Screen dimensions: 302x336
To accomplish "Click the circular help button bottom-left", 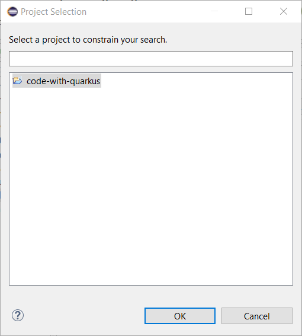I will coord(18,315).
